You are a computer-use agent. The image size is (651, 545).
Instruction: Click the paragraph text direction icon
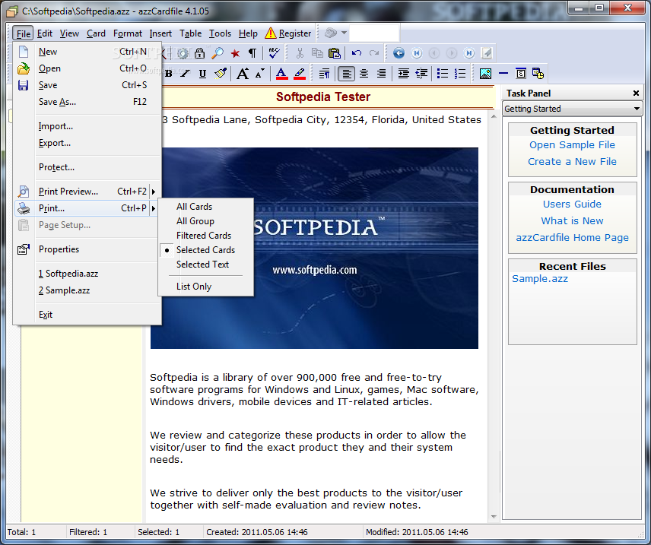(324, 74)
